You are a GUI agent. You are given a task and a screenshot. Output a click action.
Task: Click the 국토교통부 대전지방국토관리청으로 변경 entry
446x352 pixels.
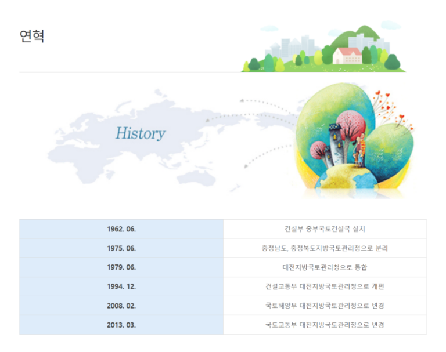(325, 325)
